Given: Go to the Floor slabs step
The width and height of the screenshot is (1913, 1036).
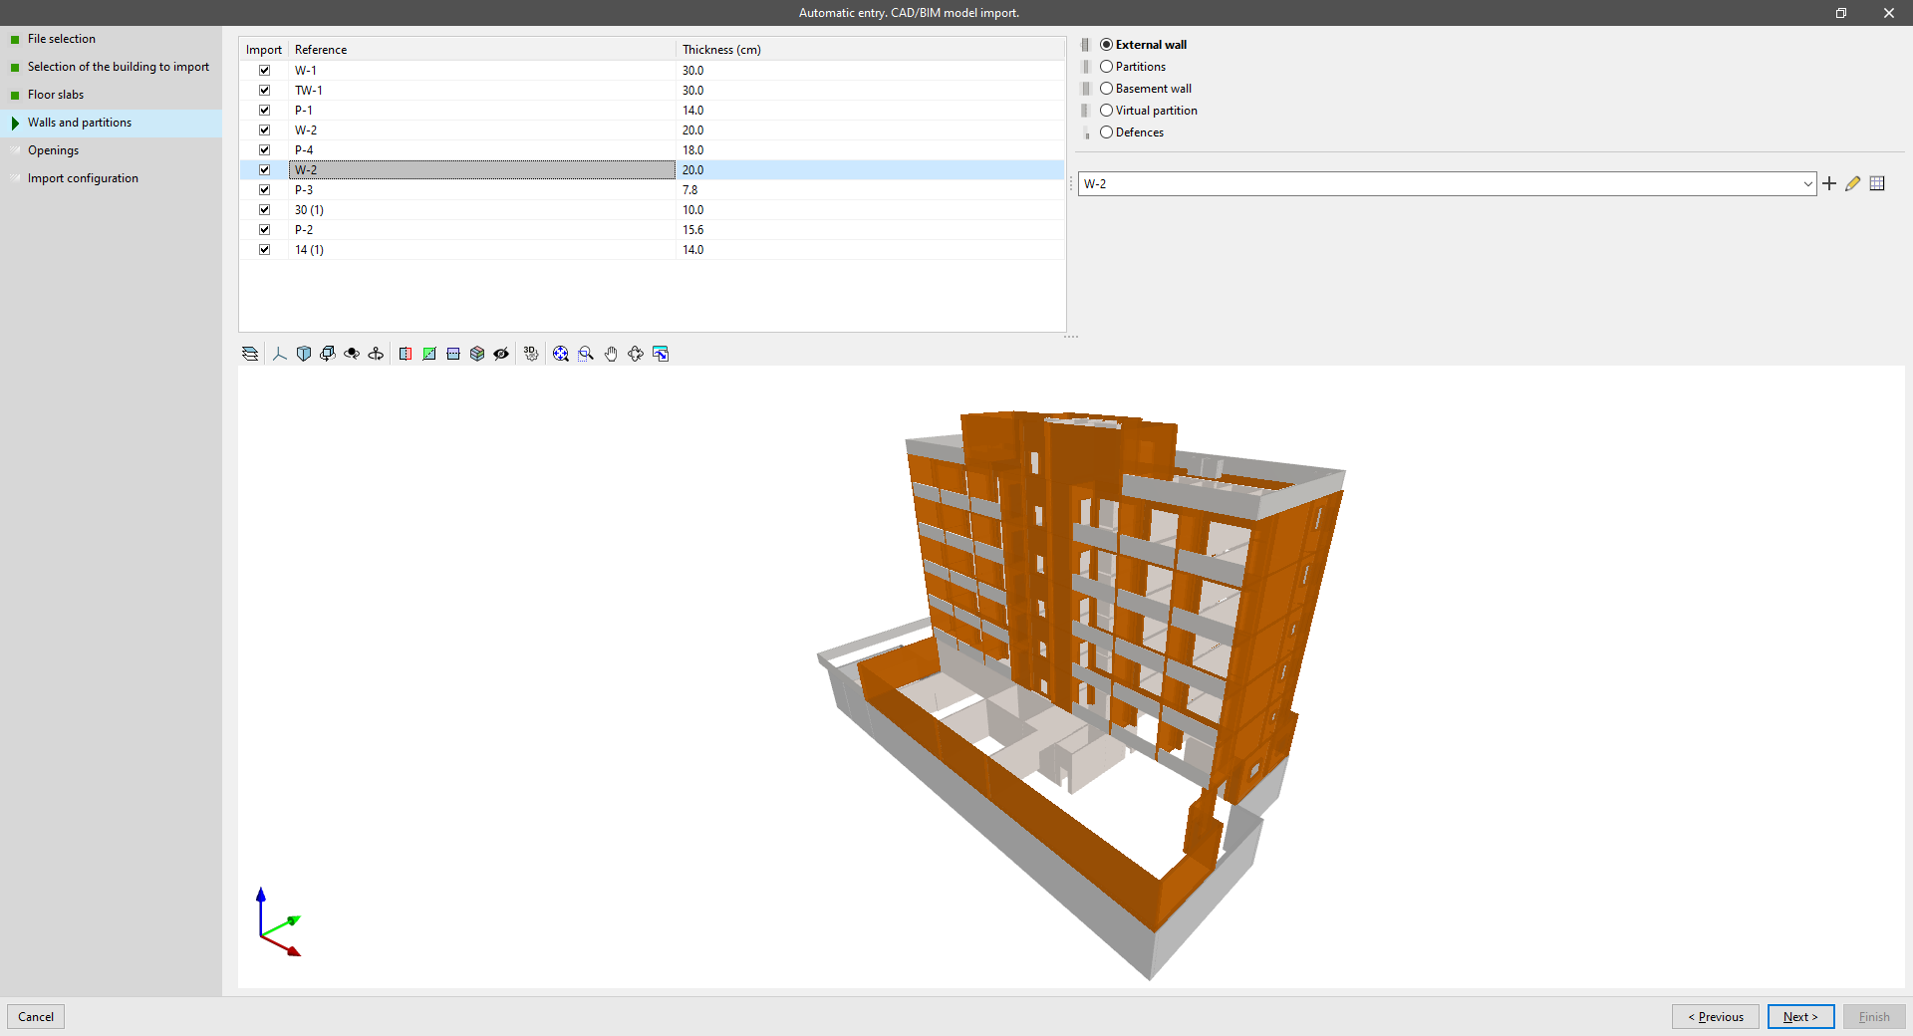Looking at the screenshot, I should [x=55, y=94].
